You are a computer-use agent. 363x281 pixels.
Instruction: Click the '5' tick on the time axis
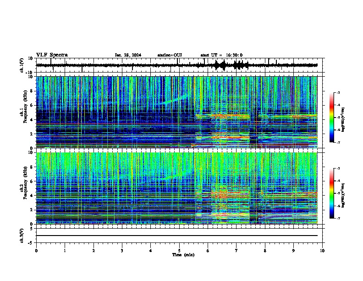pos(179,251)
